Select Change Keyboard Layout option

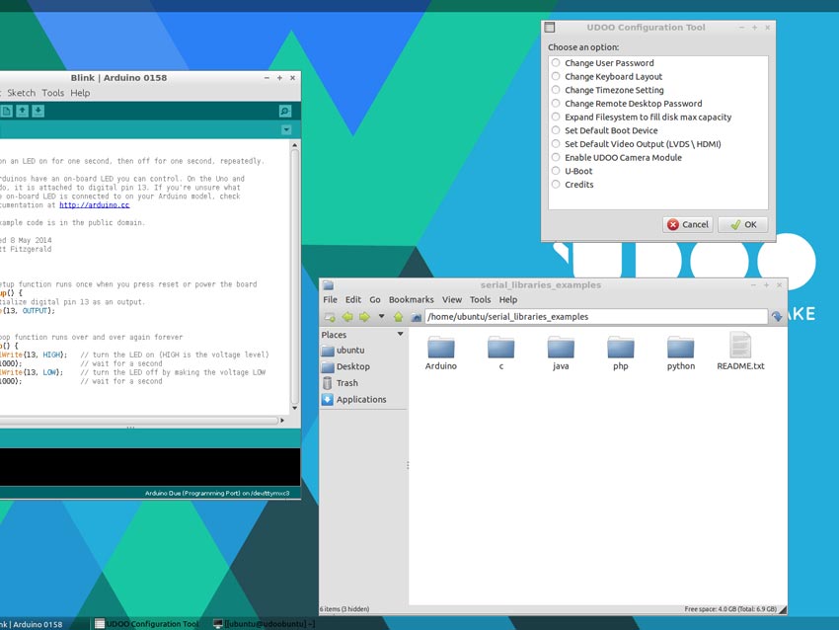coord(607,77)
